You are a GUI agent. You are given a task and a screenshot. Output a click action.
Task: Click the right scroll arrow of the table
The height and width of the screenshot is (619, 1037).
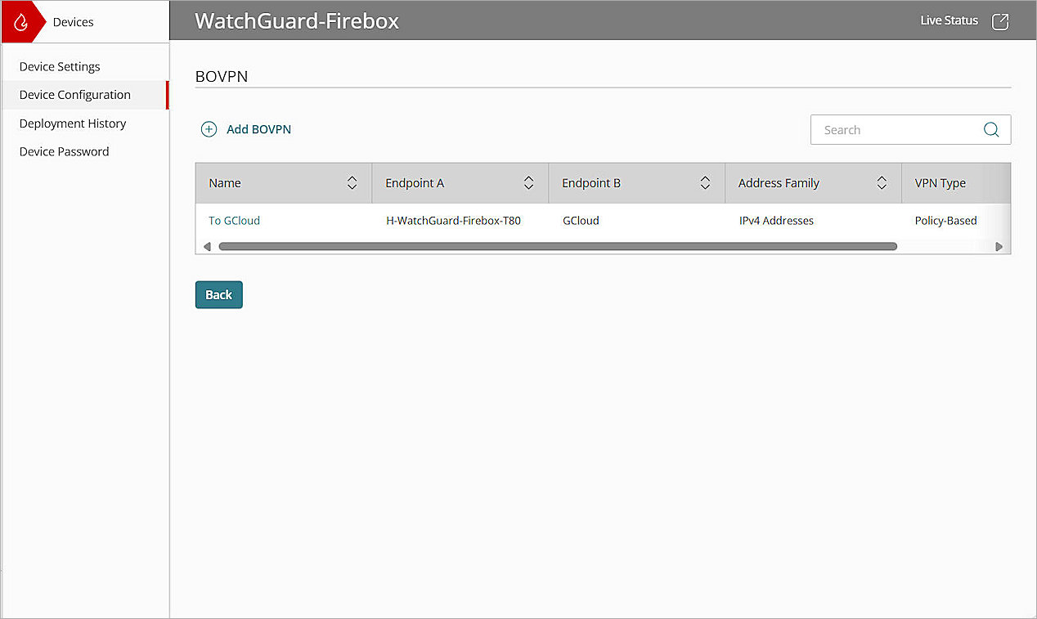[x=999, y=245]
